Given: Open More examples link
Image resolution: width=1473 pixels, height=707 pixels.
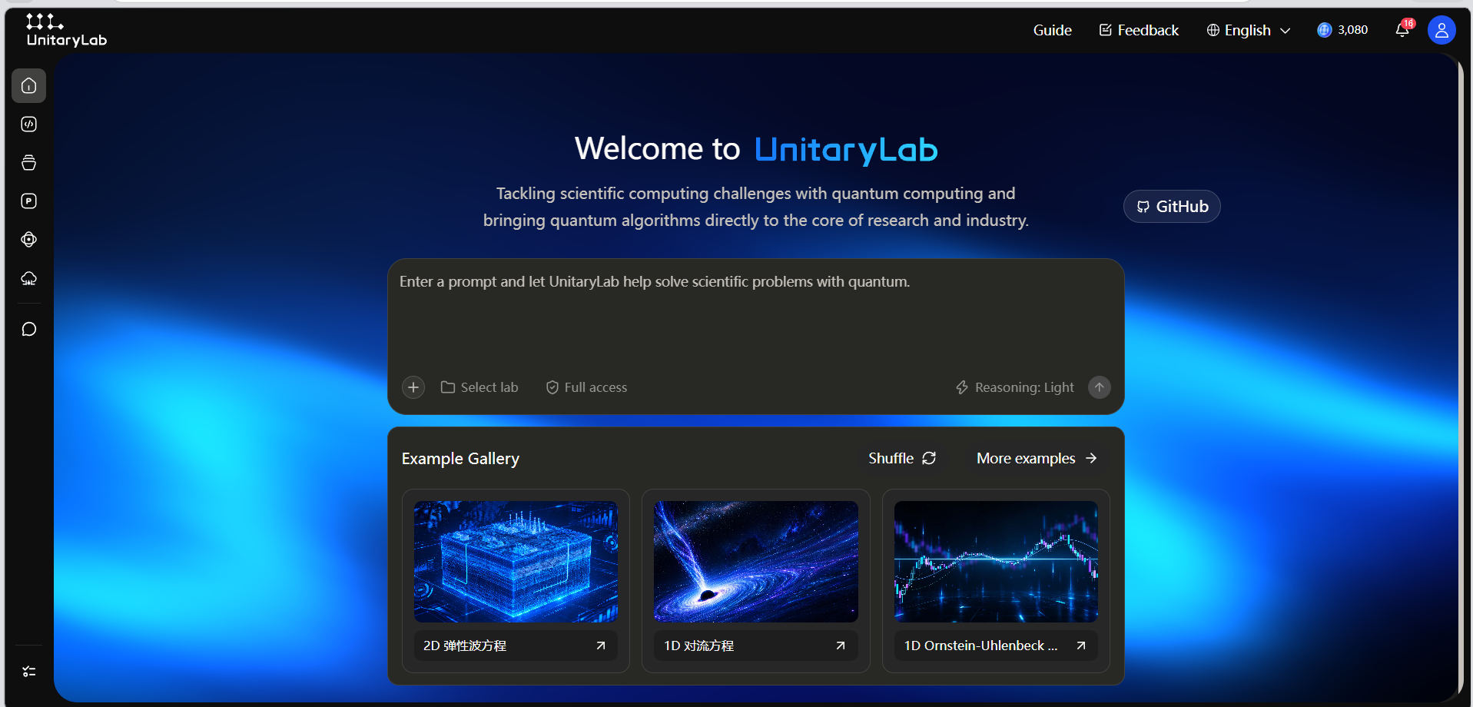Looking at the screenshot, I should point(1037,458).
